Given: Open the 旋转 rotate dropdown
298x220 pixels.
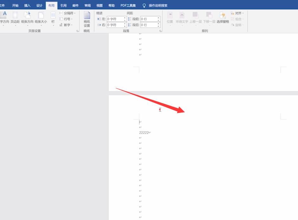Looking at the screenshot, I should pyautogui.click(x=237, y=25).
